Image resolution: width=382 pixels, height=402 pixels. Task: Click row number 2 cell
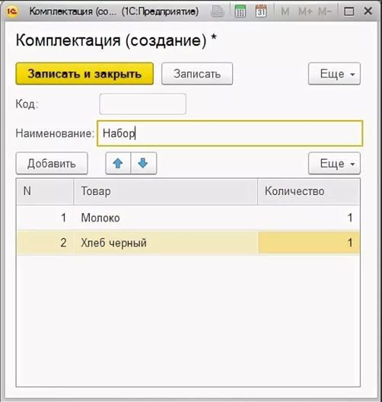[45, 243]
